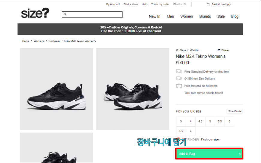This screenshot has width=261, height=163.
Task: Focus the search input field
Action: click(92, 15)
